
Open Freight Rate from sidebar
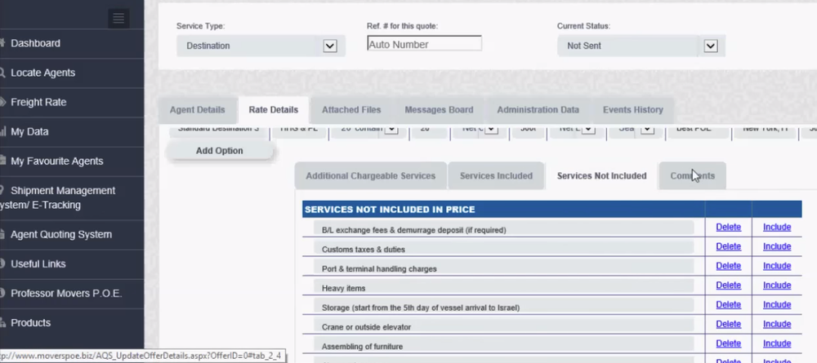[38, 103]
